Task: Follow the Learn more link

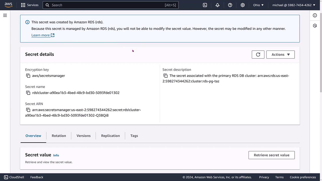Action: [x=43, y=35]
